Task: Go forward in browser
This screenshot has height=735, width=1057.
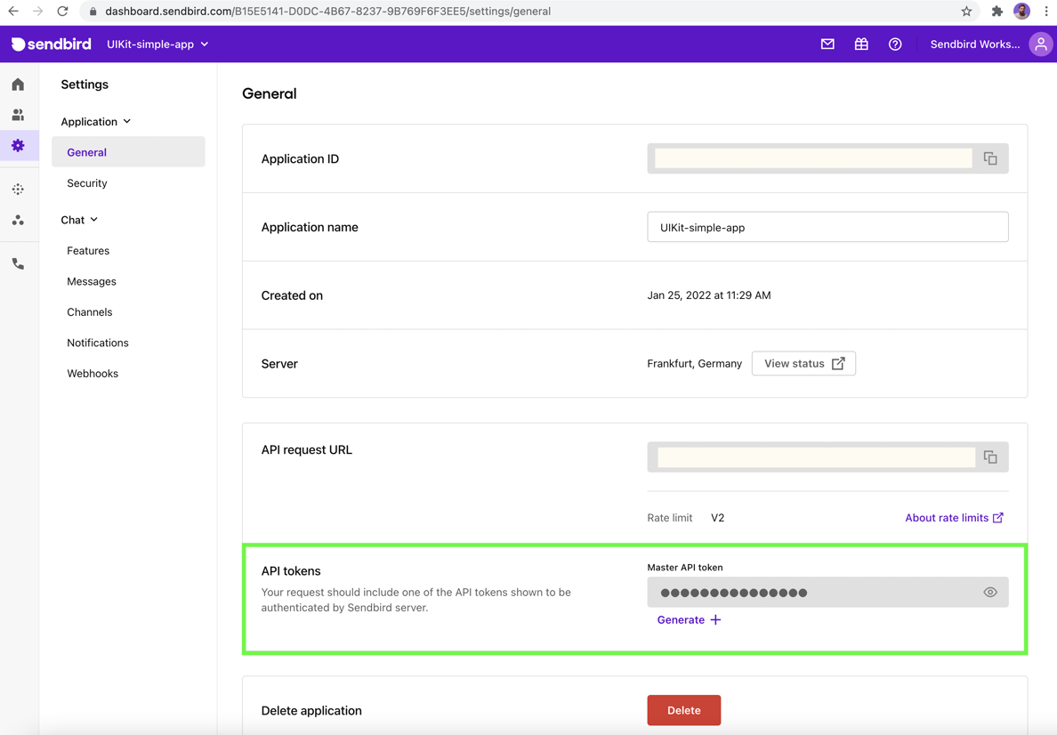Action: click(x=37, y=11)
